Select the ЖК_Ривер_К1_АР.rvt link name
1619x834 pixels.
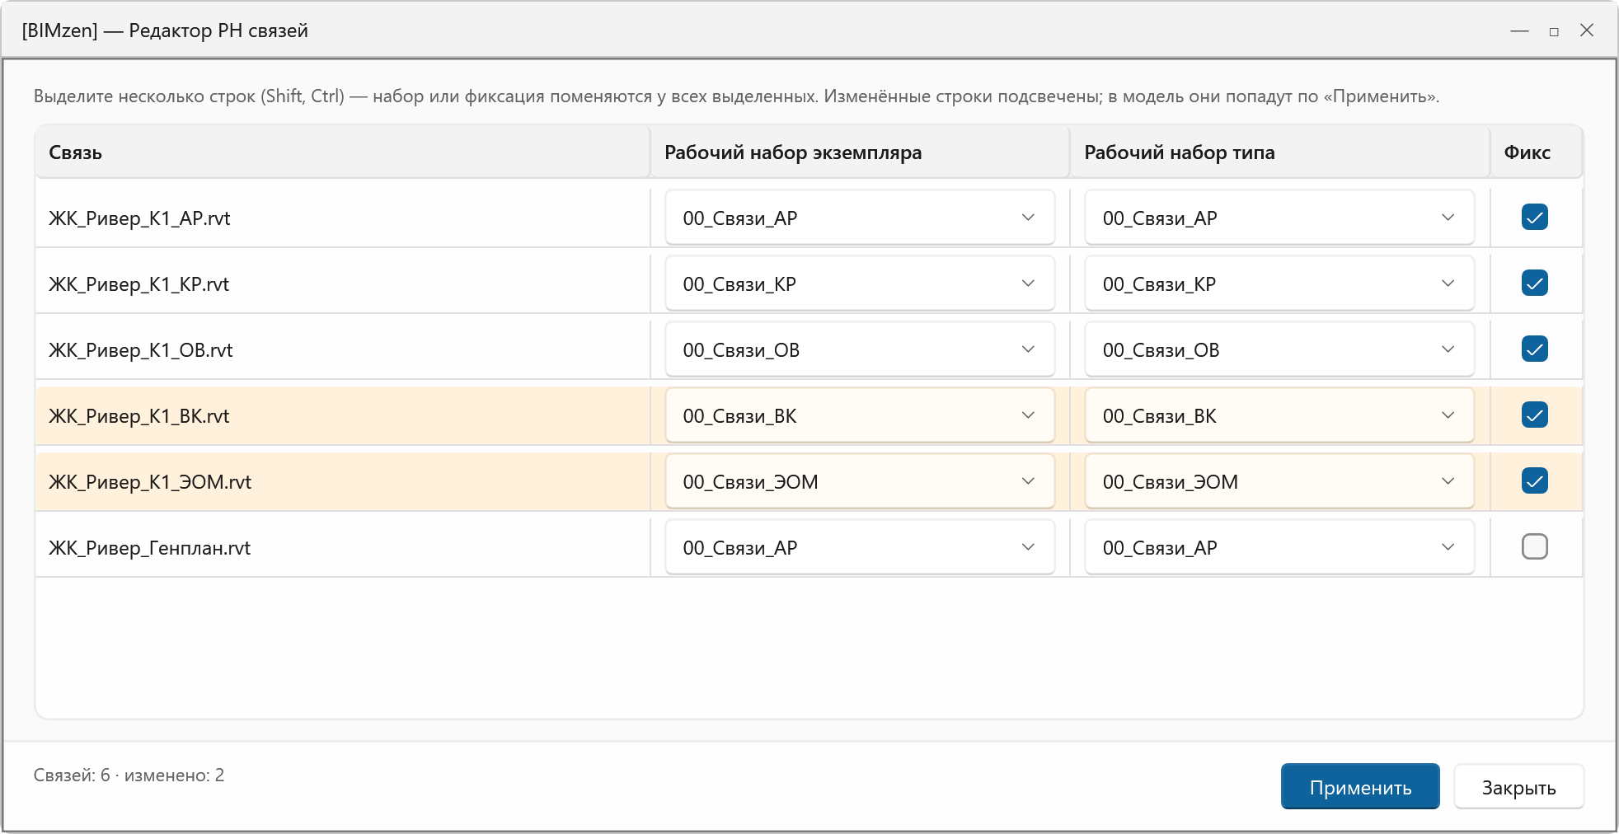(x=139, y=218)
